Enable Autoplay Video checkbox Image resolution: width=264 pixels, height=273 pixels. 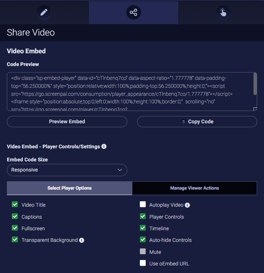(x=143, y=204)
